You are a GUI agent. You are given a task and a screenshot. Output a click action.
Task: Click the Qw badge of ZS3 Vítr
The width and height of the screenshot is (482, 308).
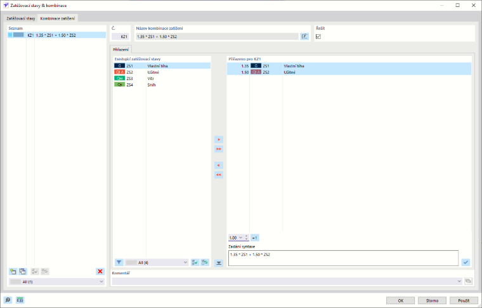(120, 79)
